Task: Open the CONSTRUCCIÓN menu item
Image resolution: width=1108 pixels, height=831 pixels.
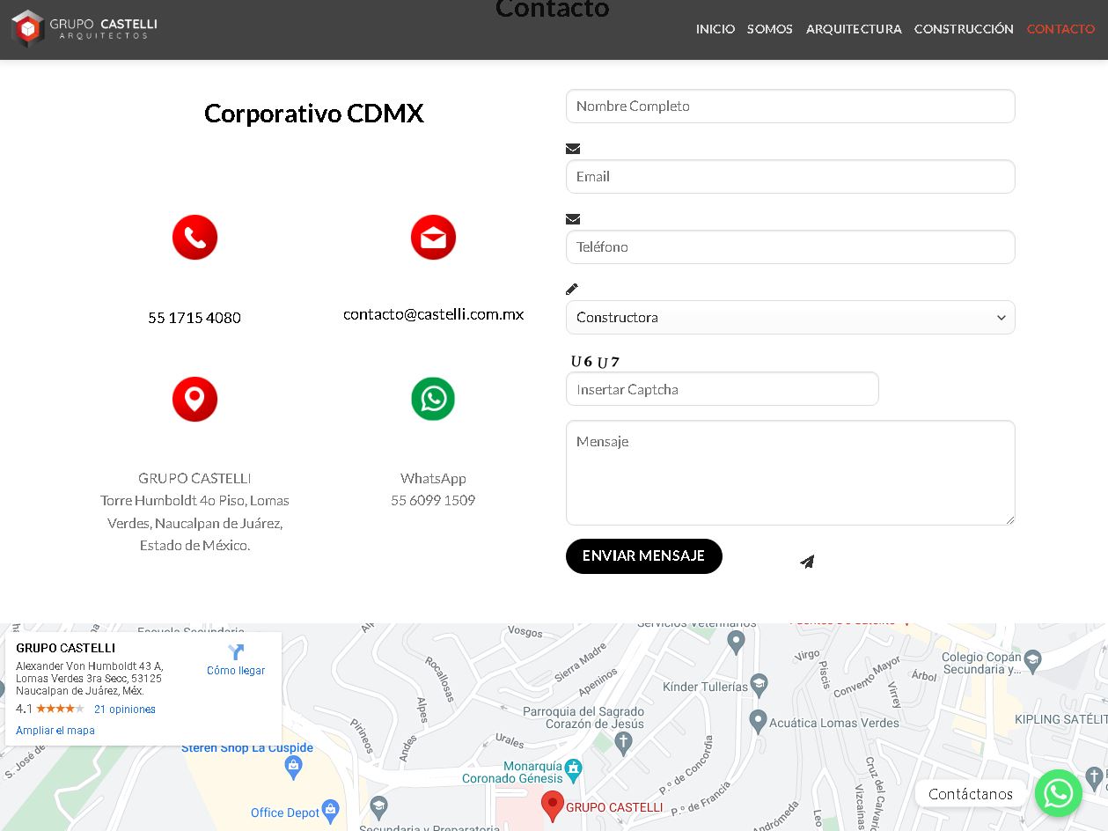Action: coord(964,29)
